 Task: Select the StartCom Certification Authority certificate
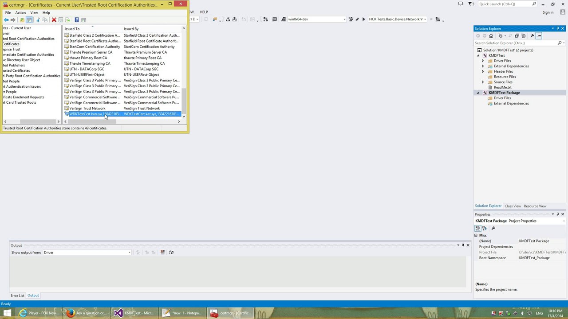click(x=95, y=47)
